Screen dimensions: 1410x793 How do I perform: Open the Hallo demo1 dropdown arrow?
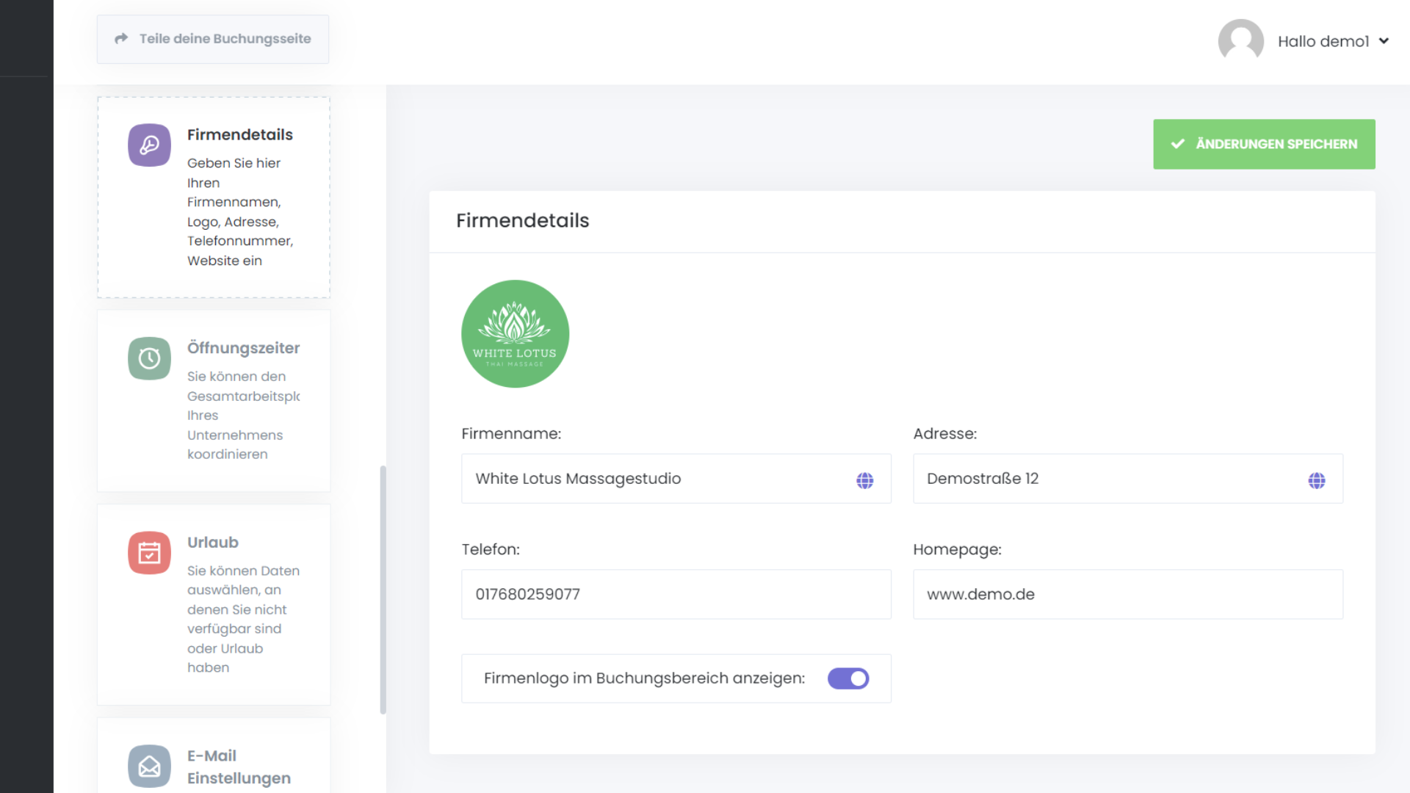[x=1384, y=41]
